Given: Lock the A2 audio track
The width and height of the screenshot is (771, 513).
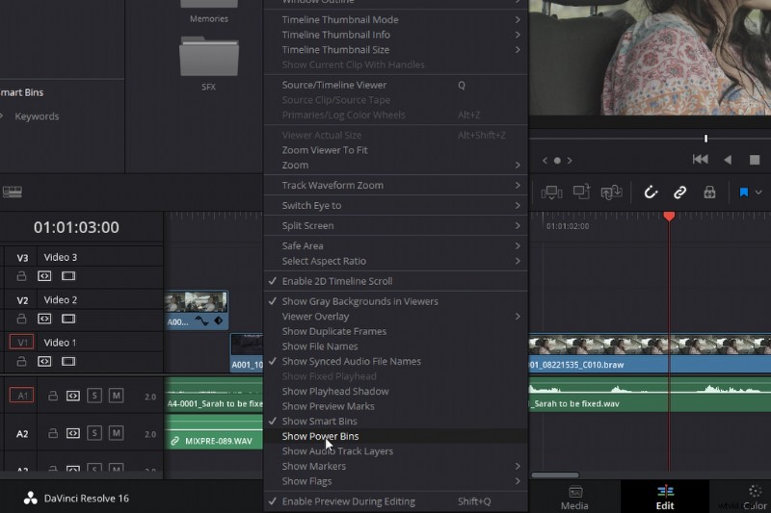Looking at the screenshot, I should coord(53,433).
